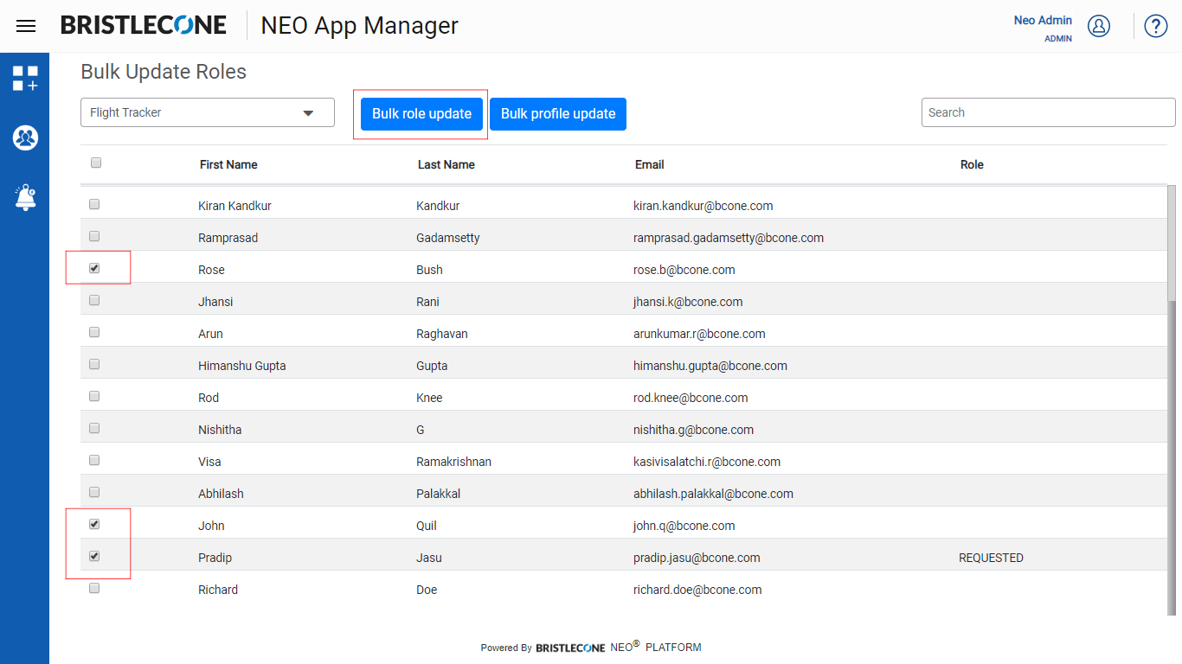
Task: Uncheck the checkbox for Rose Bush
Action: pyautogui.click(x=94, y=268)
